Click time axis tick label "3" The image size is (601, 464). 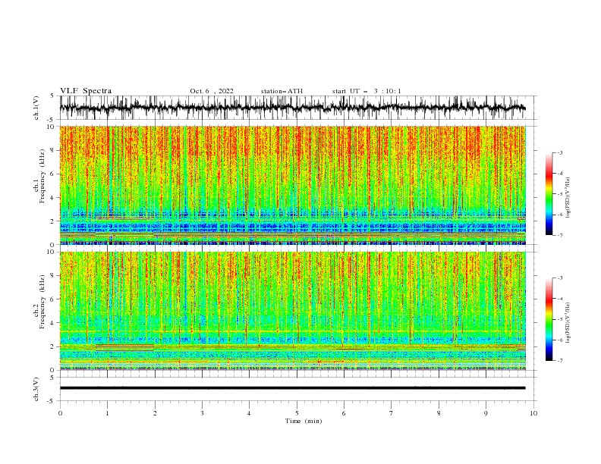[202, 413]
